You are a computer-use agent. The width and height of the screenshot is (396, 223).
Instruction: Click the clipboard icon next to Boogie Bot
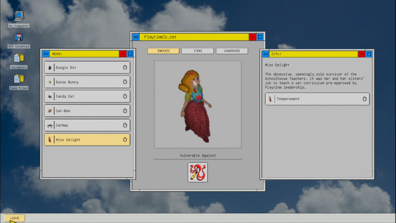click(x=125, y=67)
